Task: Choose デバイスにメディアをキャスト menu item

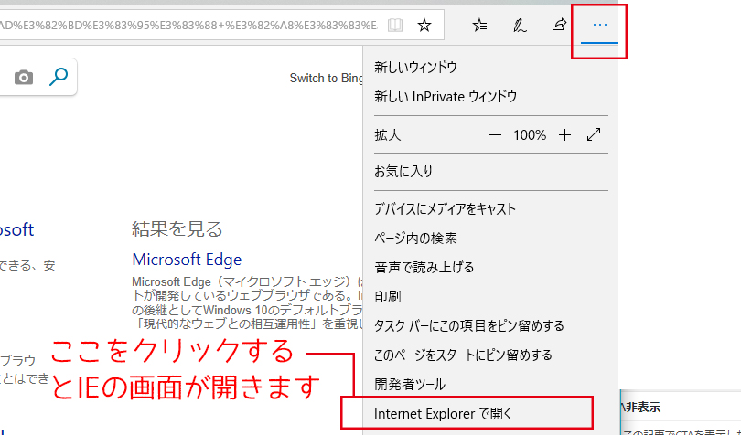Action: [x=490, y=208]
